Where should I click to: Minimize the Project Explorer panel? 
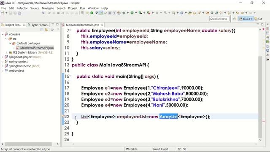(53, 24)
